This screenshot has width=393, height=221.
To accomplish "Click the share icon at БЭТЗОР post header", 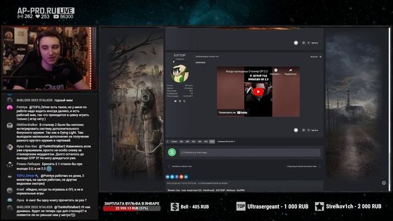I will 320,56.
